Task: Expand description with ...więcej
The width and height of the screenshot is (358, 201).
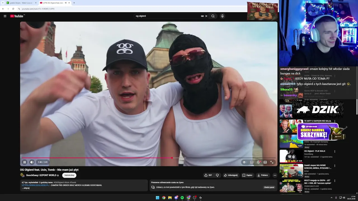Action: pyautogui.click(x=26, y=188)
